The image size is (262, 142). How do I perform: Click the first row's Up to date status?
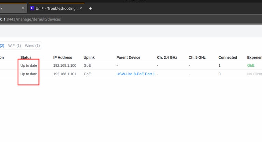29,65
